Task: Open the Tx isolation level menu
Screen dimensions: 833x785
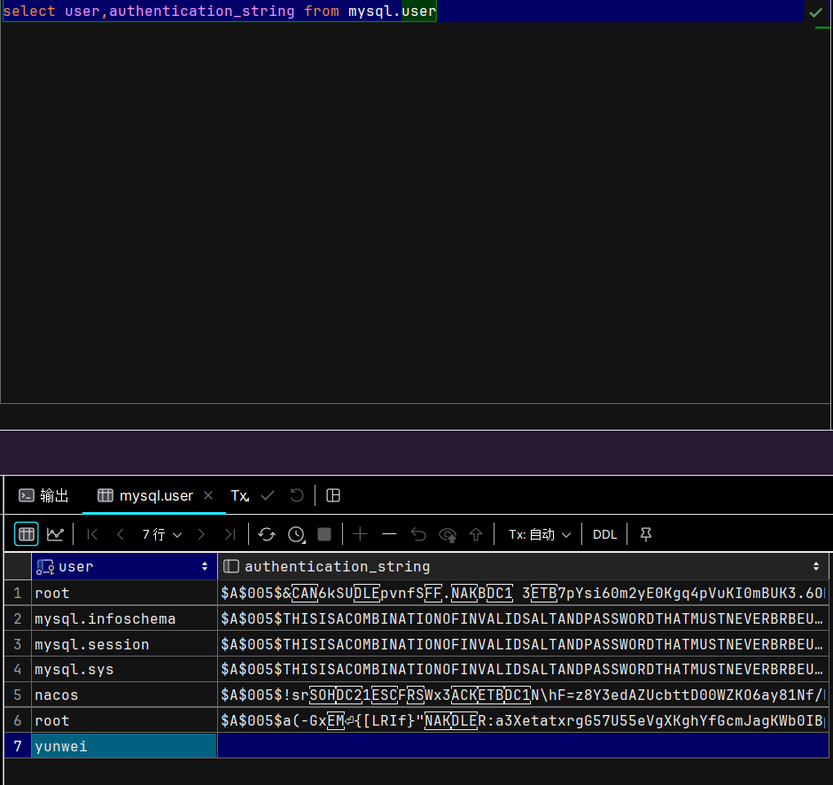Action: click(240, 495)
